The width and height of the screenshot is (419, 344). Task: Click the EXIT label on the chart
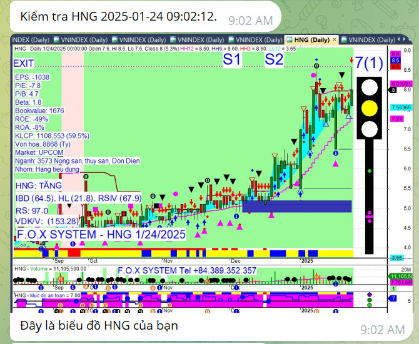coord(24,64)
